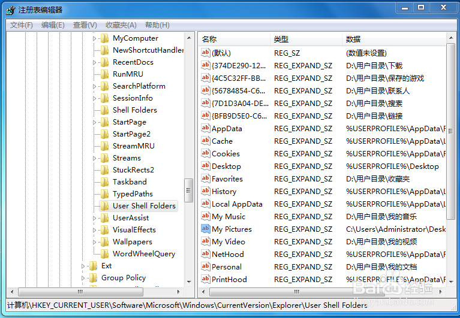Click the tree pane horizontal scrollbar thumb
The width and height of the screenshot is (460, 318).
[x=81, y=292]
